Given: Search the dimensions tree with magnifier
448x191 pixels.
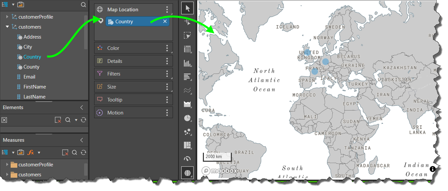Looking at the screenshot, I should point(83,5).
